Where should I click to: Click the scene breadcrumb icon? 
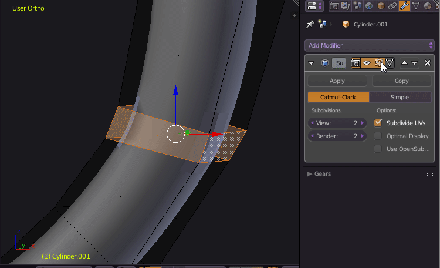[x=322, y=24]
